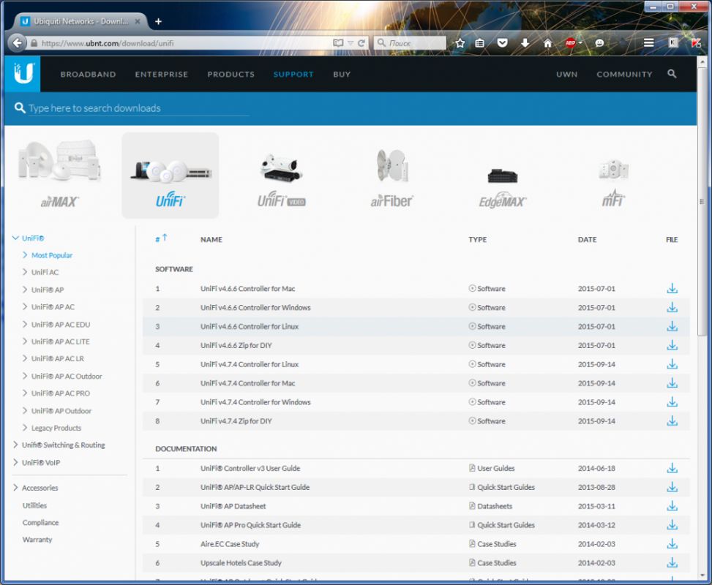Select the mFi product thumbnail
Screen dimensions: 712x585
613,182
